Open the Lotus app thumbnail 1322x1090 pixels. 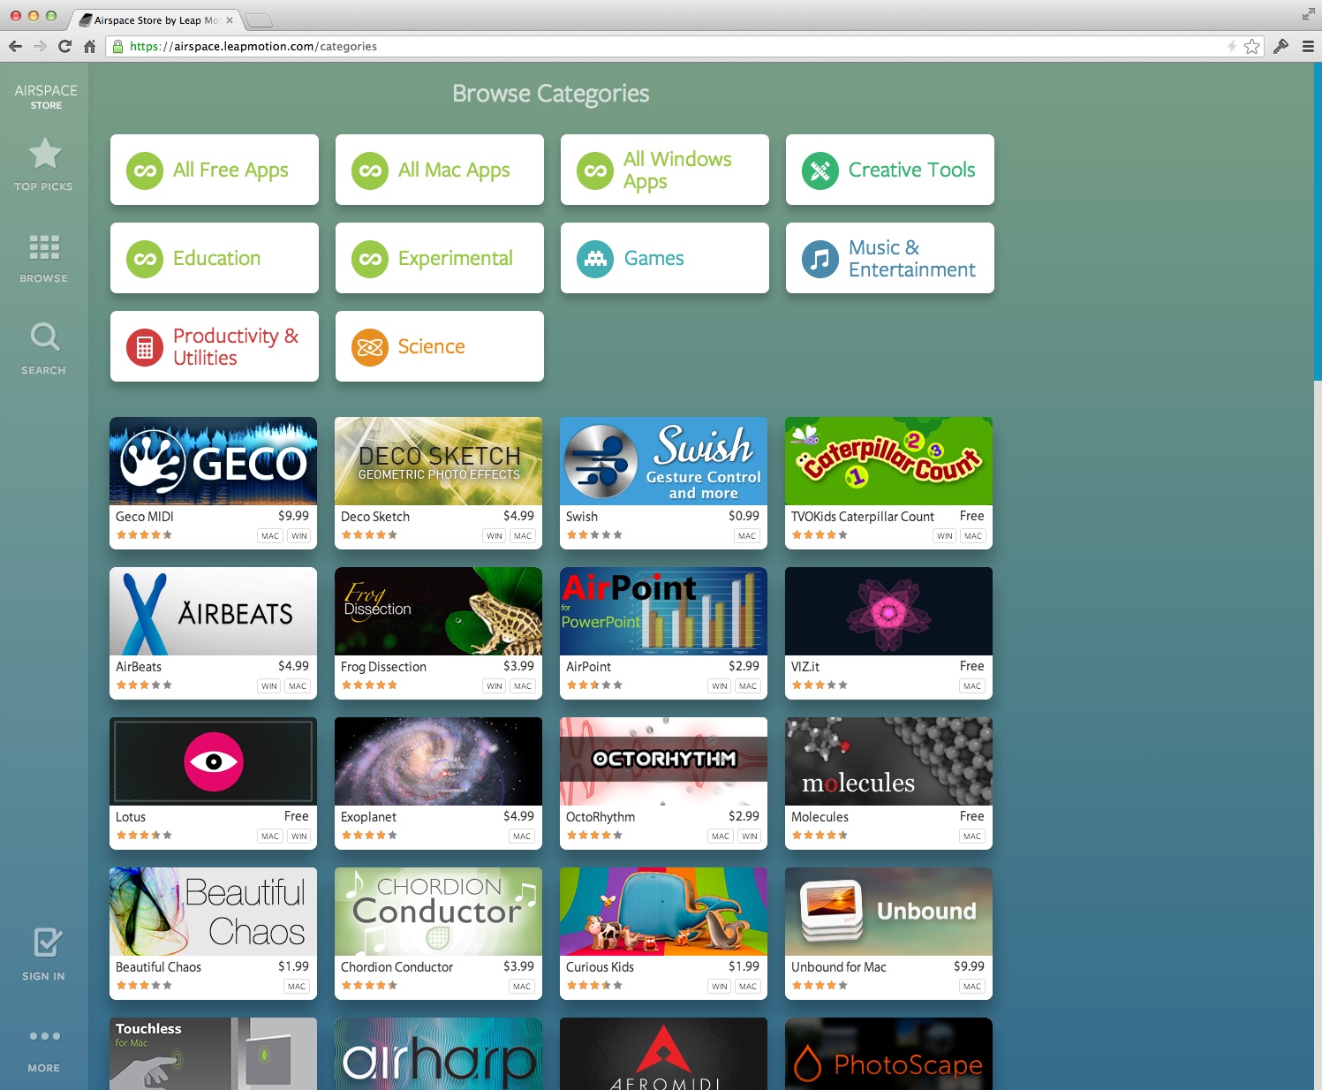click(213, 761)
